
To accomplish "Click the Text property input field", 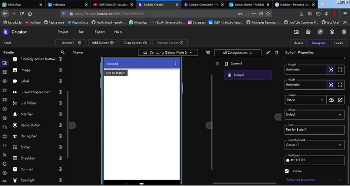I will coord(314,130).
